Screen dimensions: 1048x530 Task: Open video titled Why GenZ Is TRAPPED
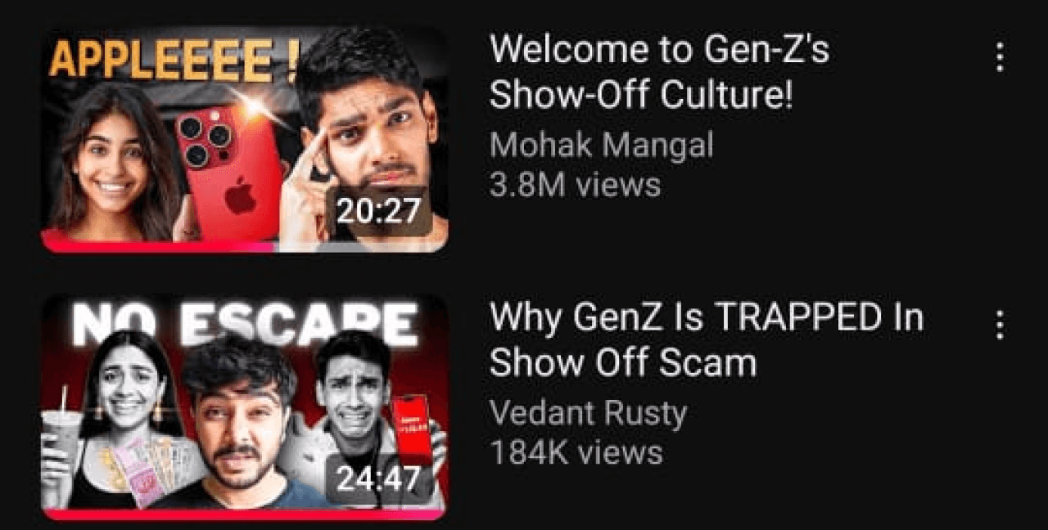[706, 339]
